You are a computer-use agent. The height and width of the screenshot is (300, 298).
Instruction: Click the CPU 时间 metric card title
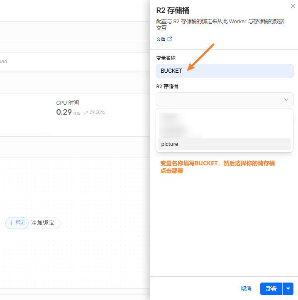[68, 103]
